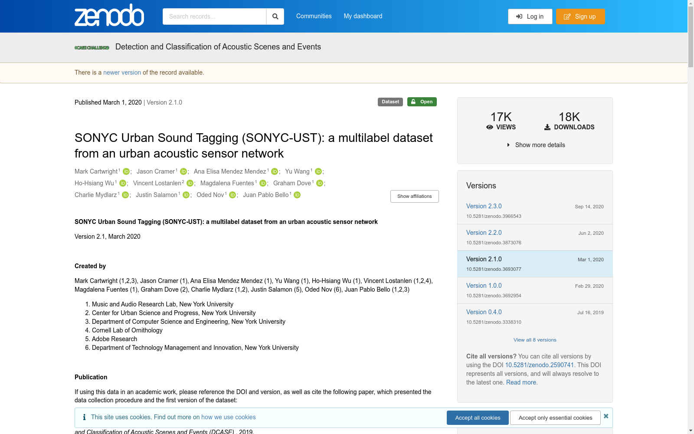Click Oded Nov's ORCID icon

click(x=232, y=195)
